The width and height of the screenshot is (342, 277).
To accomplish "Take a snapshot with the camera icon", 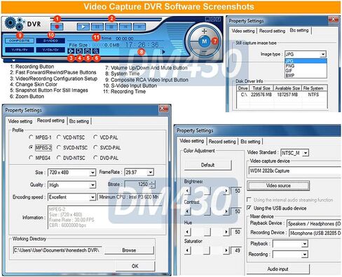I will pos(88,51).
